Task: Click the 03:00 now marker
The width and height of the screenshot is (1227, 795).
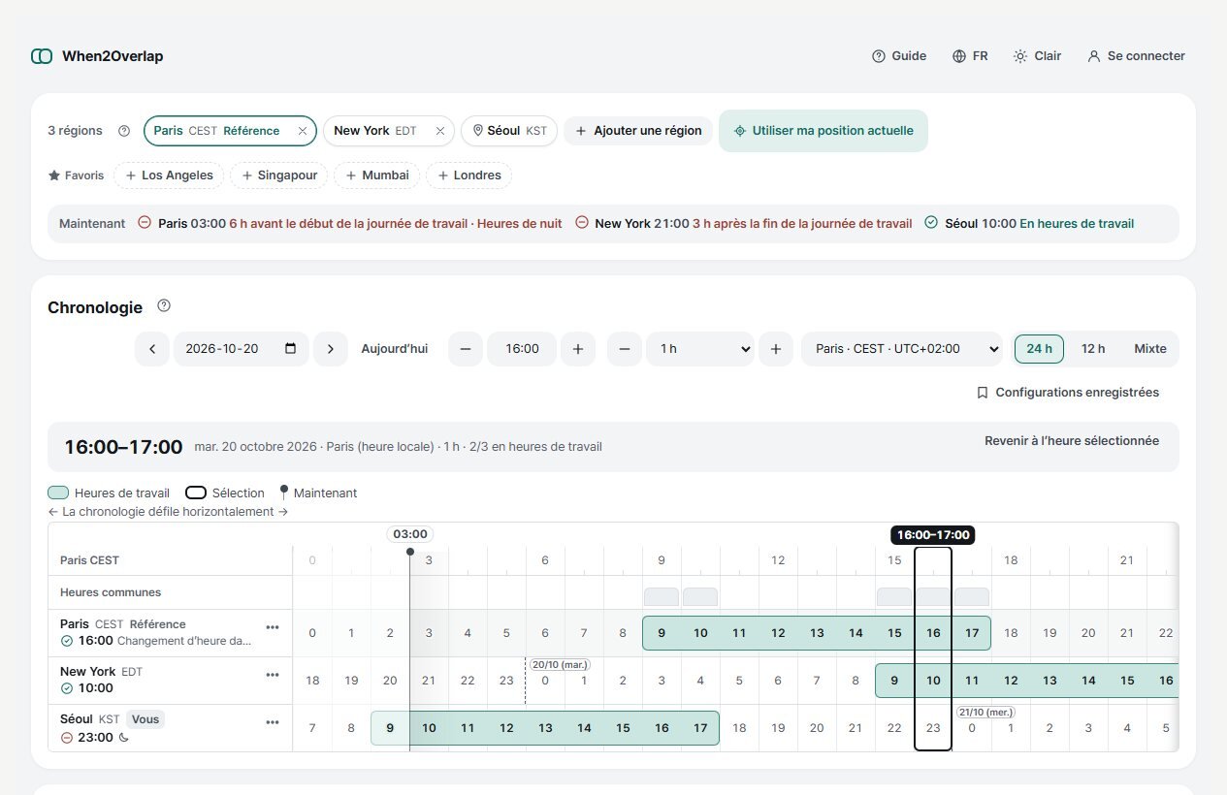Action: tap(410, 534)
